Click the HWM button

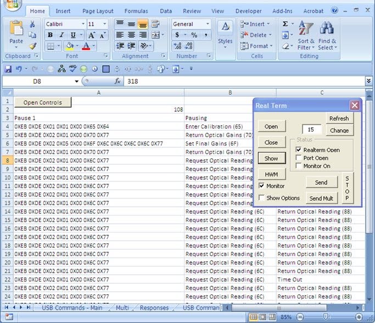coord(271,174)
